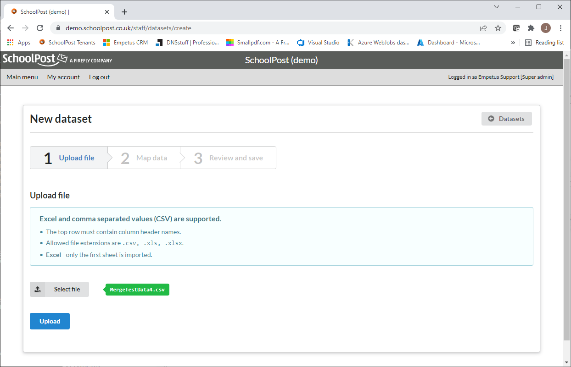This screenshot has width=571, height=367.
Task: Go back to Datasets list
Action: (506, 119)
